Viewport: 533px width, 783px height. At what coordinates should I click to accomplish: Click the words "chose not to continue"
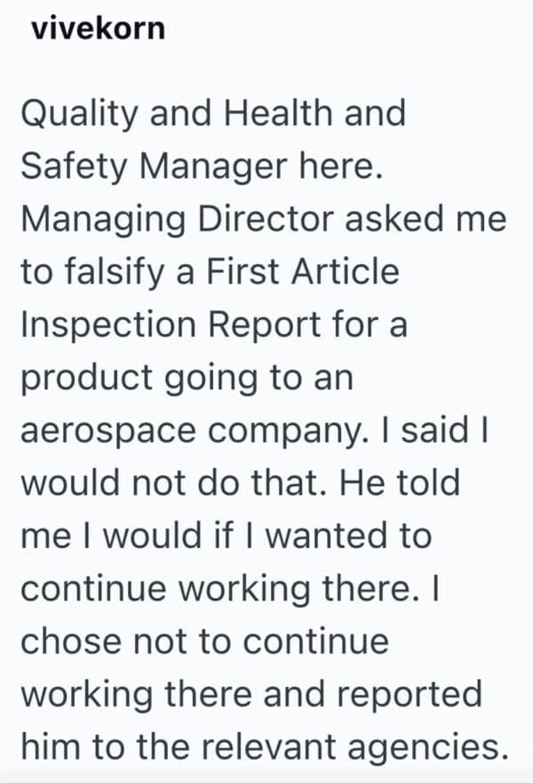pos(203,641)
